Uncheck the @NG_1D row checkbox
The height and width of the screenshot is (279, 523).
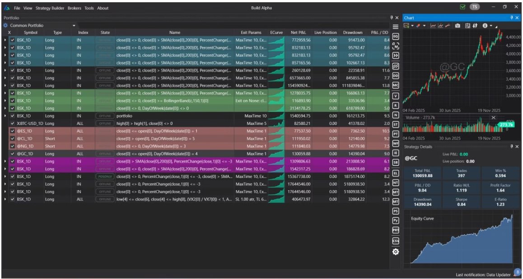(x=13, y=146)
